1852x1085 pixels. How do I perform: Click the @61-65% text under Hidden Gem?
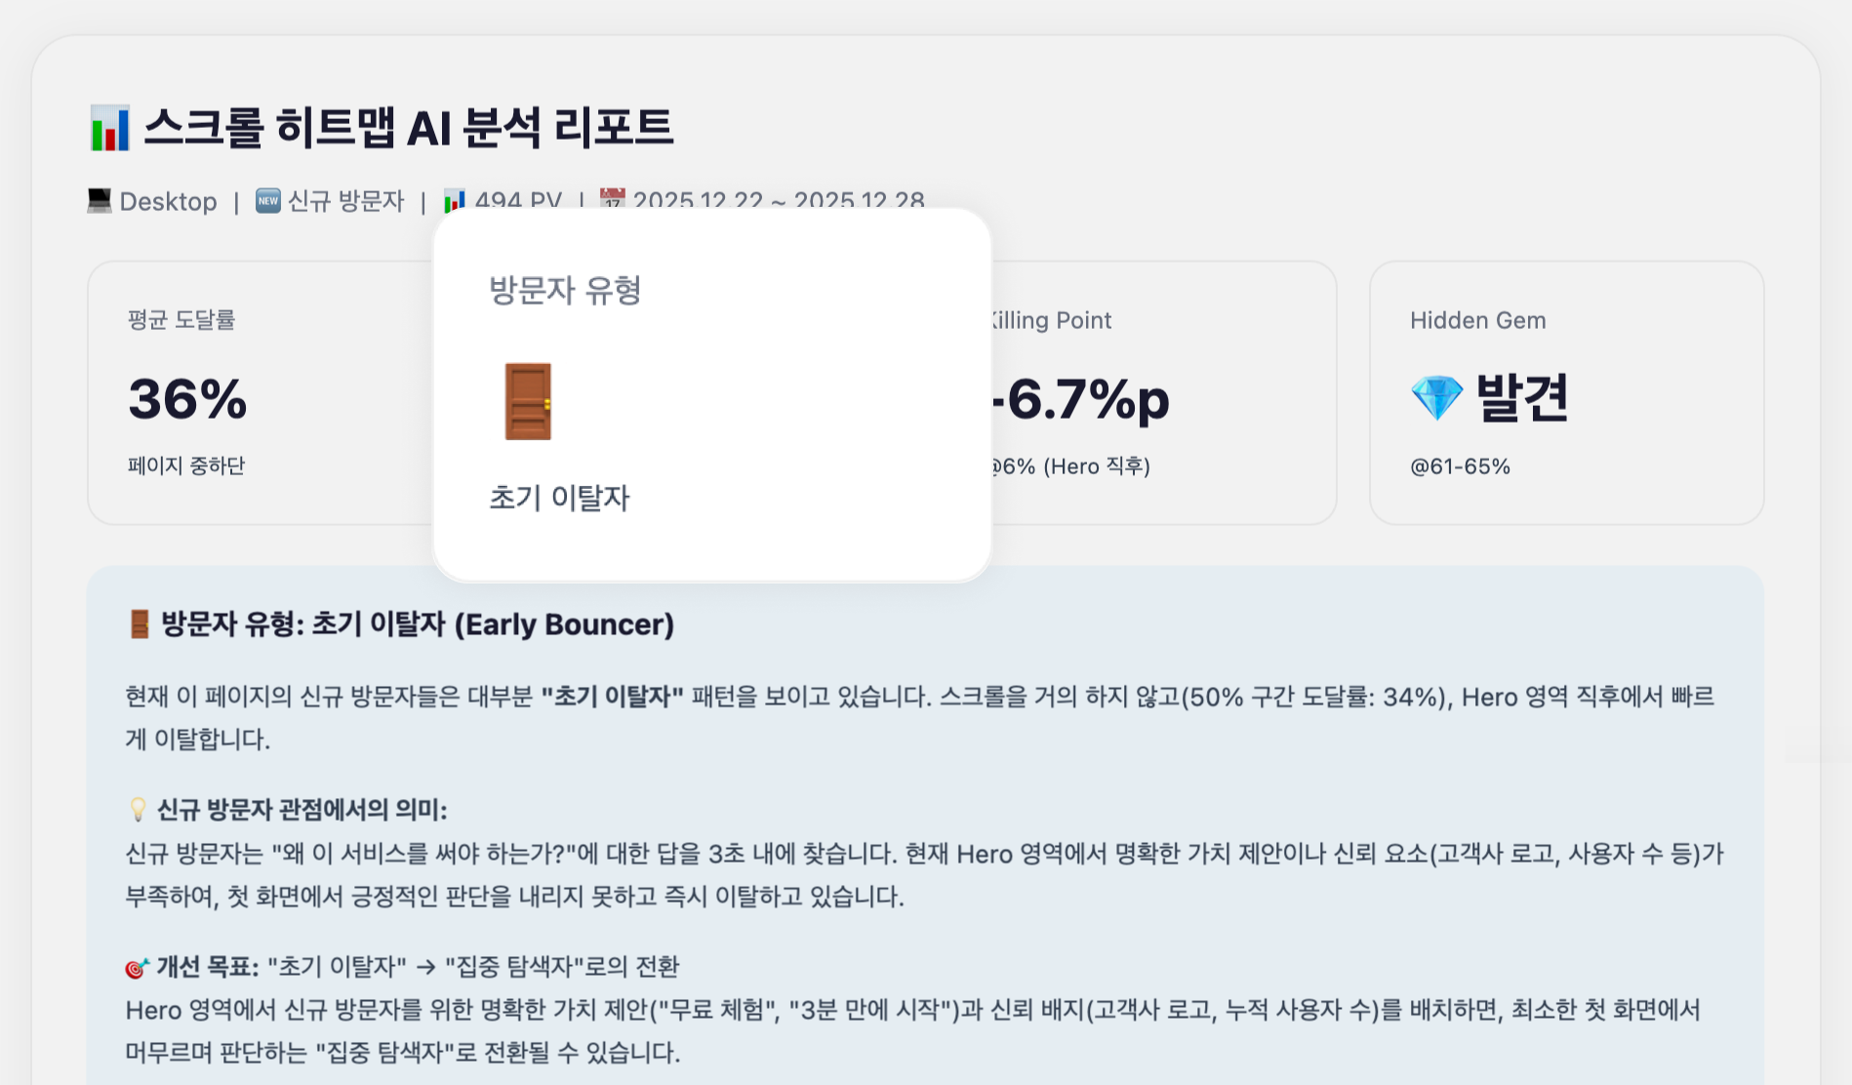click(1460, 466)
